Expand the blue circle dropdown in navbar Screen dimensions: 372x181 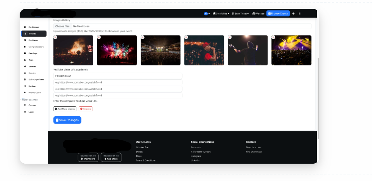coord(207,13)
